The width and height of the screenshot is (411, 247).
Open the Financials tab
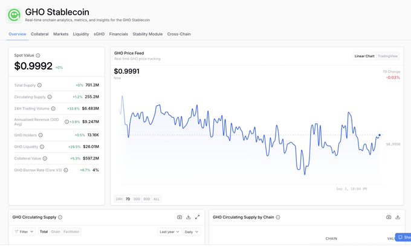click(x=118, y=34)
